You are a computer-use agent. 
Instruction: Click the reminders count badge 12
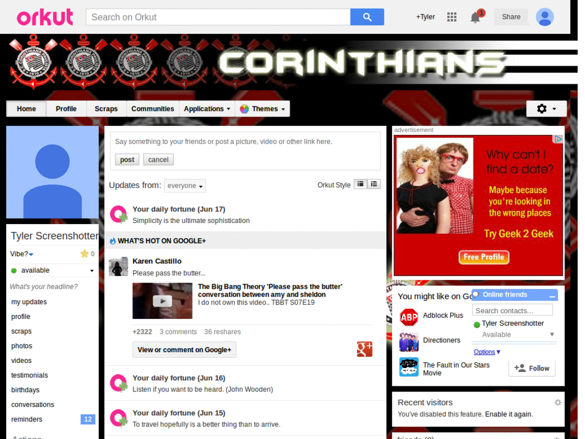pos(88,419)
